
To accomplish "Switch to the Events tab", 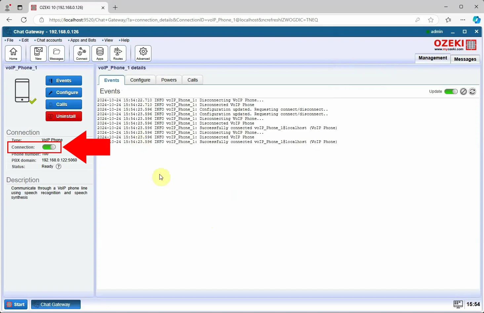I will [x=112, y=80].
